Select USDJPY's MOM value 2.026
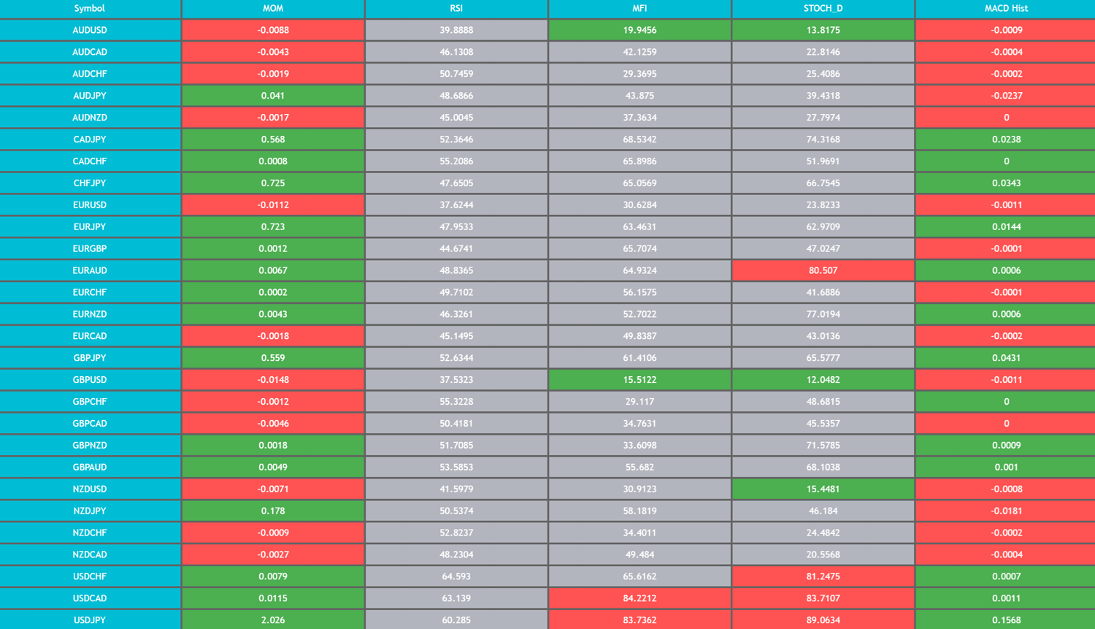 click(x=273, y=620)
